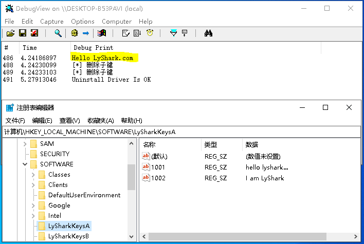
Task: Click the string value icon of 1001
Action: point(146,167)
